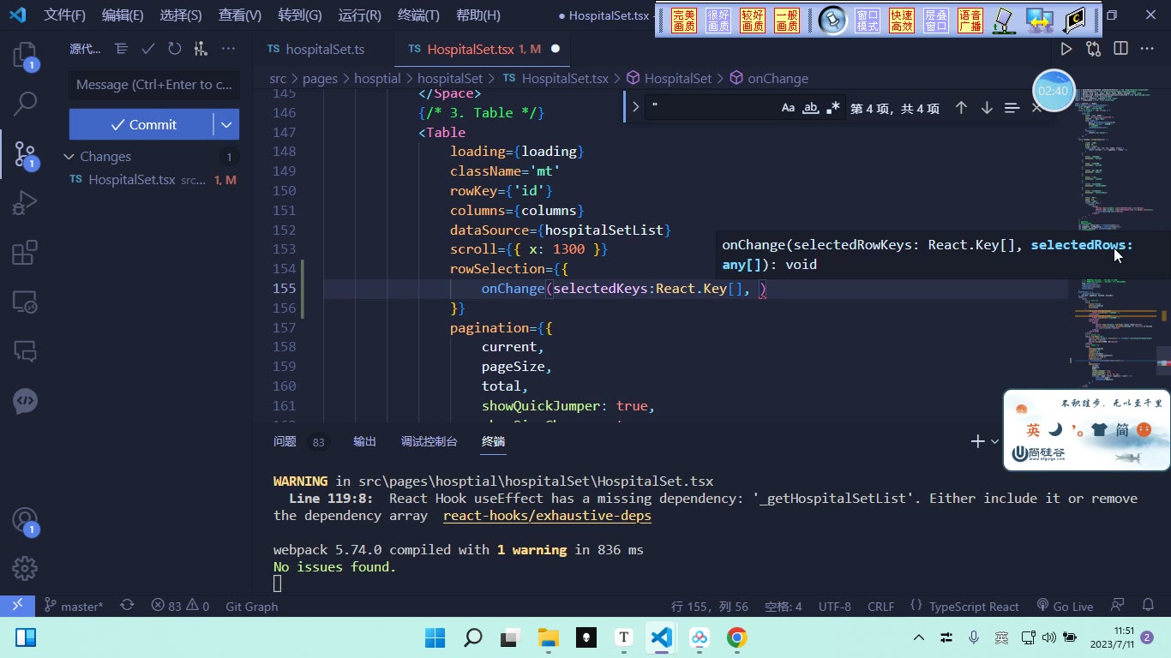This screenshot has width=1171, height=658.
Task: Split the editor to the right
Action: pyautogui.click(x=1120, y=49)
